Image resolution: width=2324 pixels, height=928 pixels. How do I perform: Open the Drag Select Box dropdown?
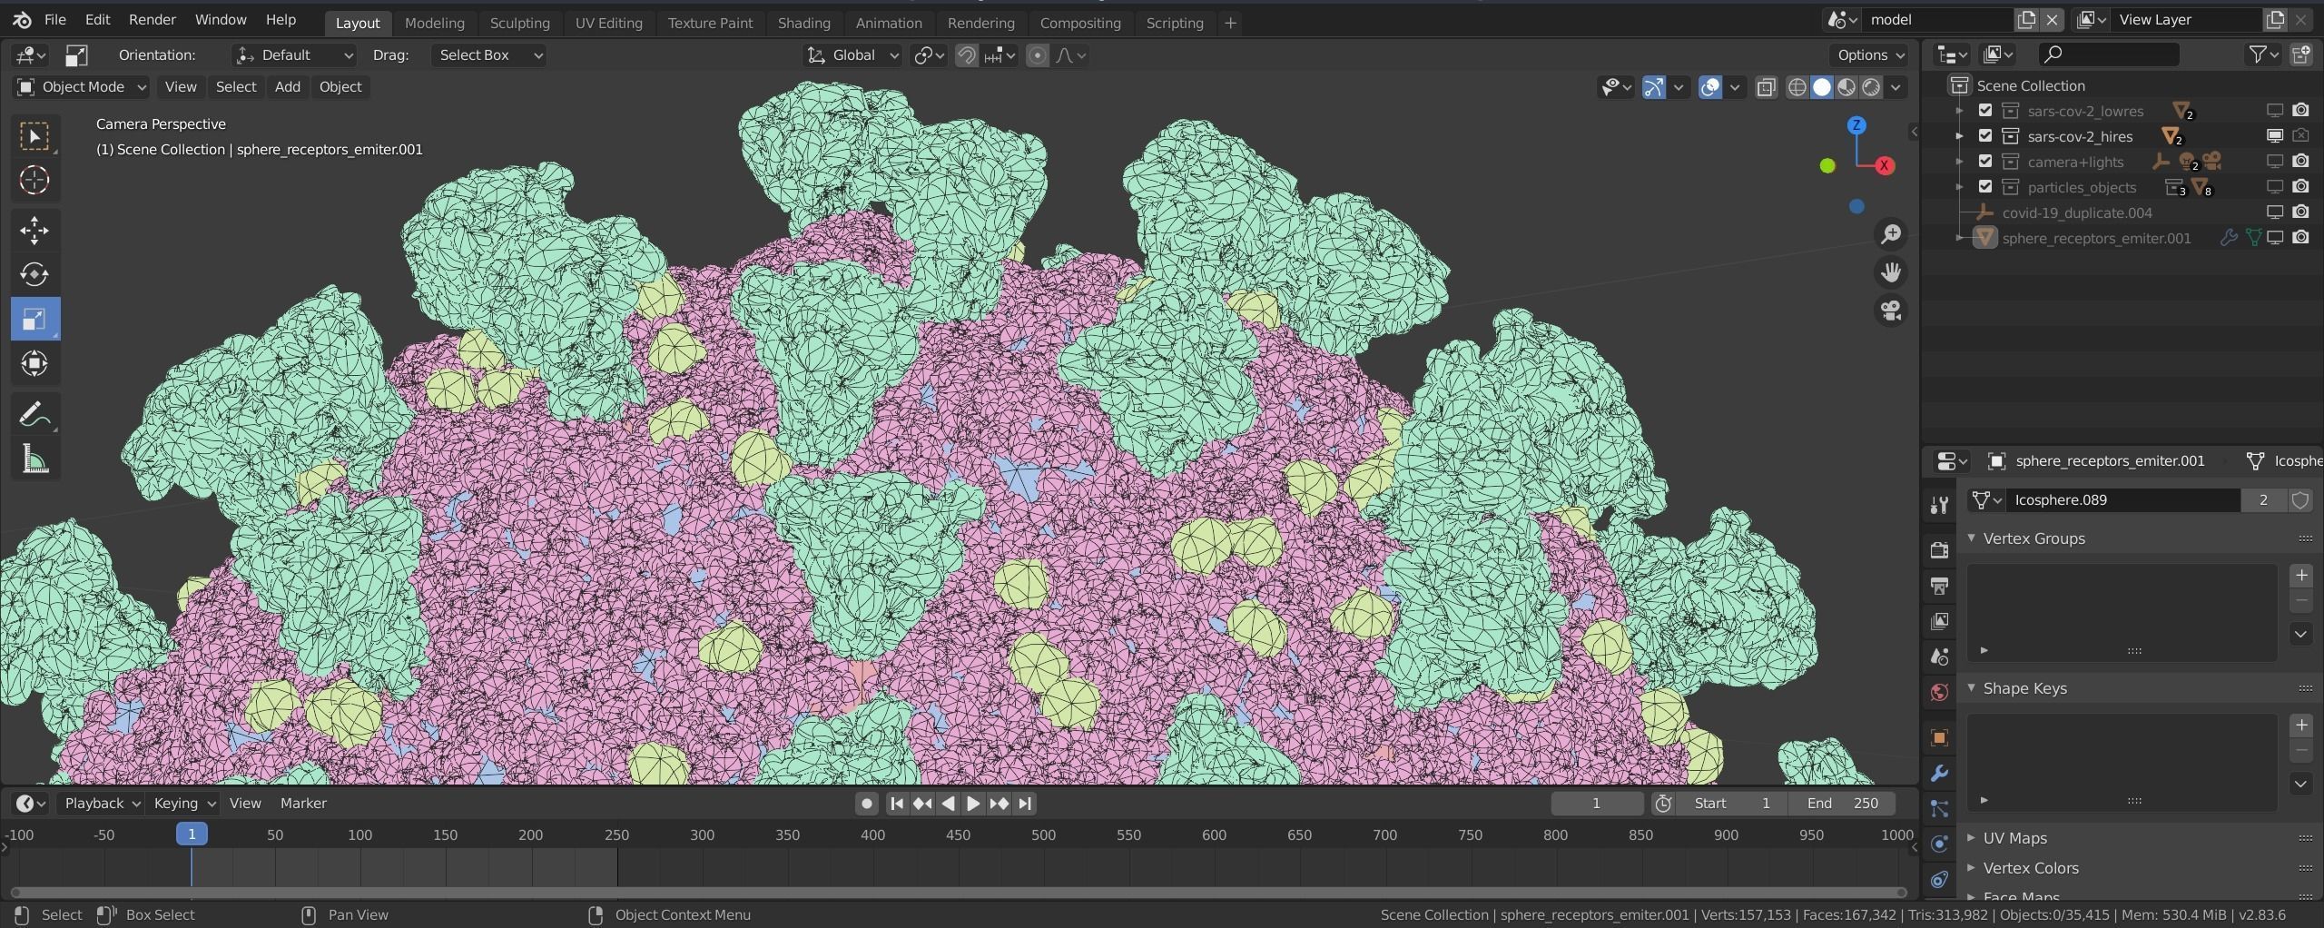point(489,55)
